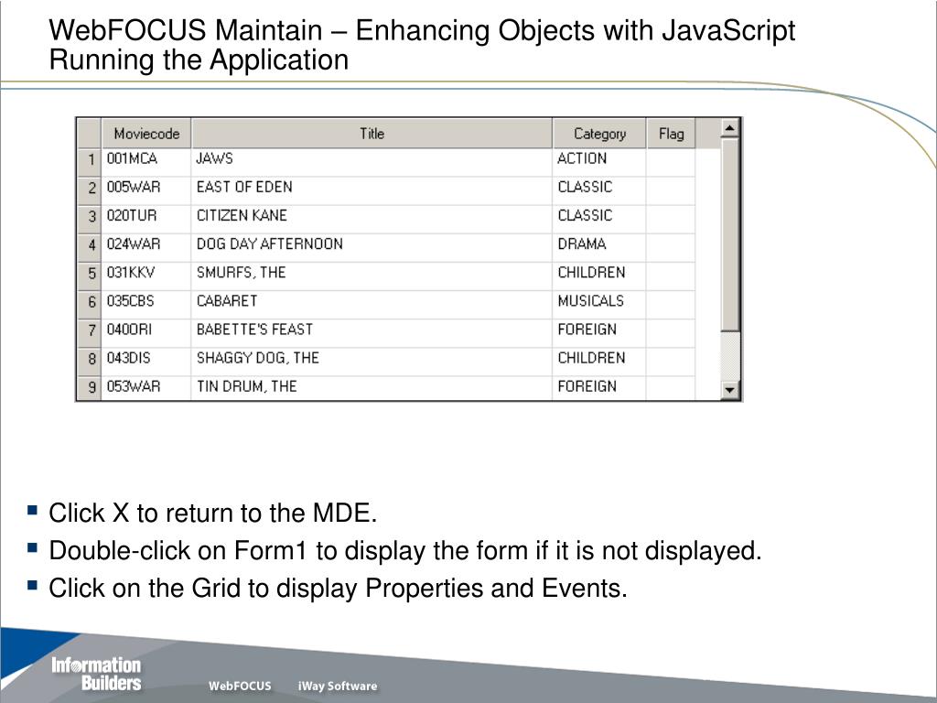
Task: Select row header number 2
Action: [90, 190]
